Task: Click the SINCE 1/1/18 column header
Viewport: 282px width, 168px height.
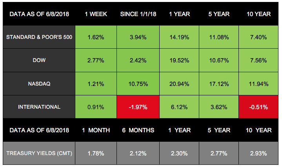Action: [x=138, y=14]
